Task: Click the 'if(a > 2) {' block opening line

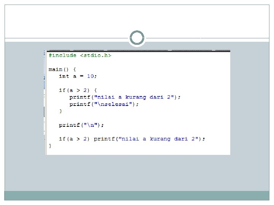Action: click(78, 90)
